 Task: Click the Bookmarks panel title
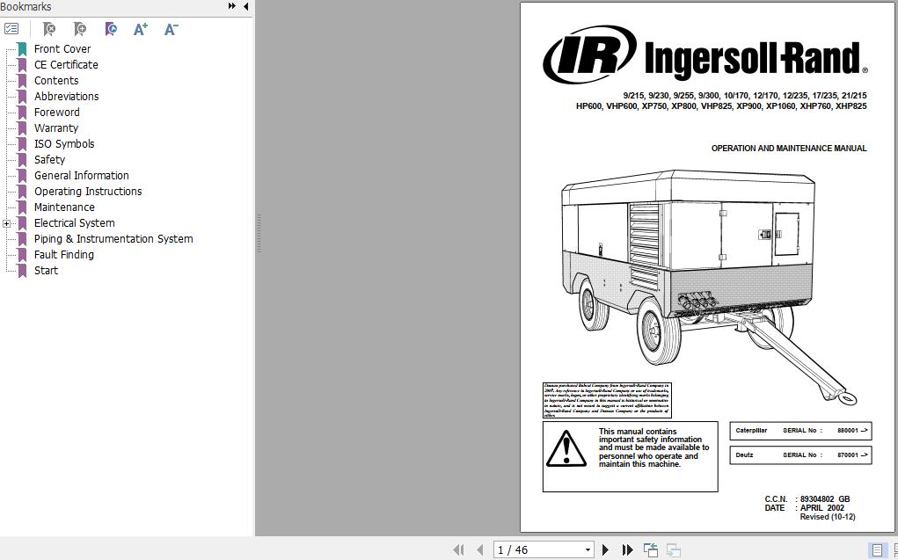pos(26,6)
